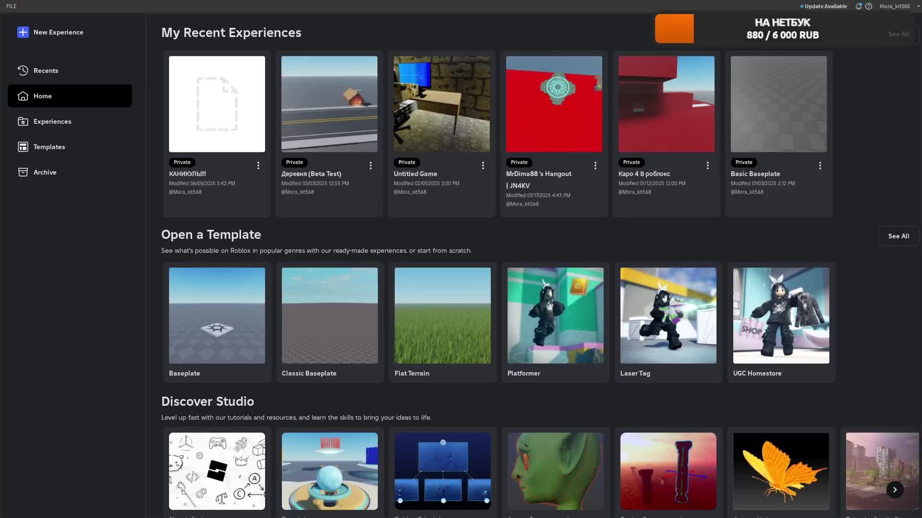
Task: Choose the Platformer template
Action: tap(556, 322)
